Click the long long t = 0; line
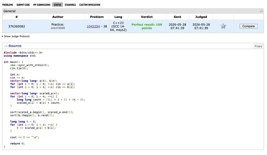This screenshot has height=155, width=267. (23, 122)
